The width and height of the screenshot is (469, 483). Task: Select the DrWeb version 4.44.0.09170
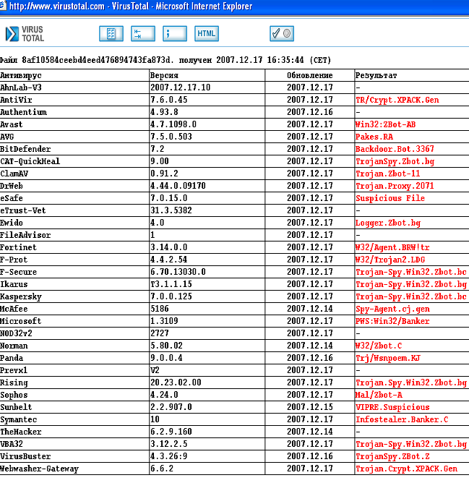(178, 186)
